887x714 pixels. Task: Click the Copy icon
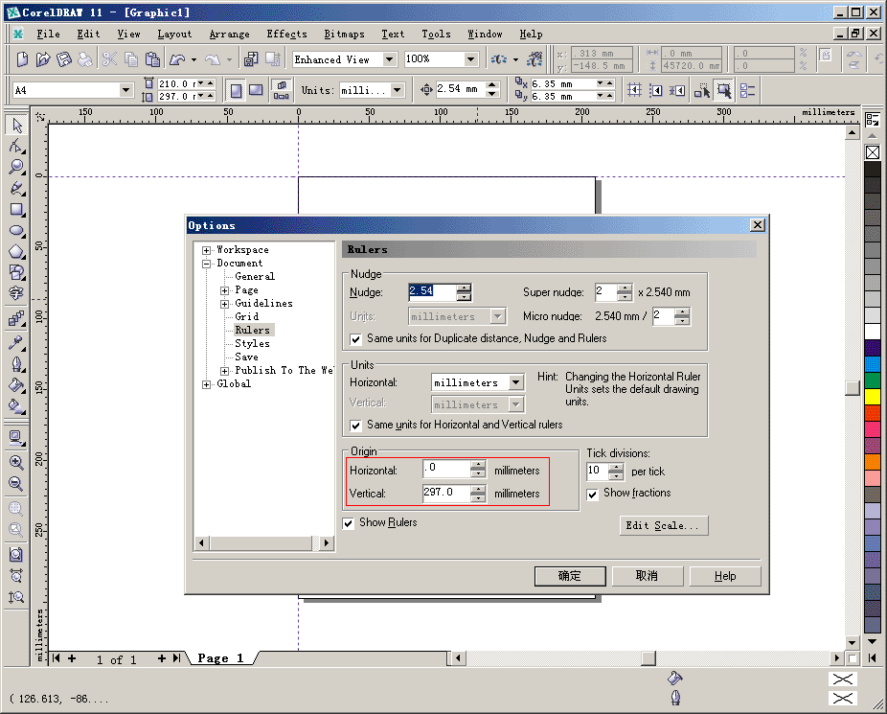[130, 59]
